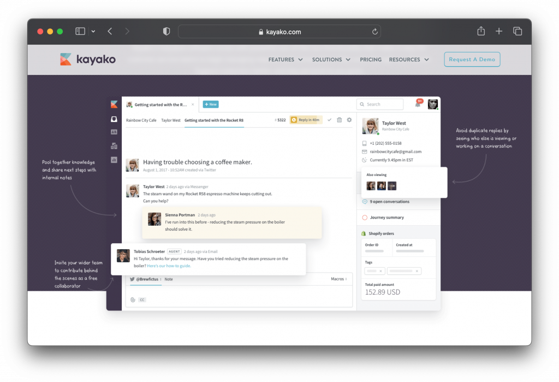The height and width of the screenshot is (382, 559).
Task: Open the Safari privacy shield icon
Action: point(166,32)
